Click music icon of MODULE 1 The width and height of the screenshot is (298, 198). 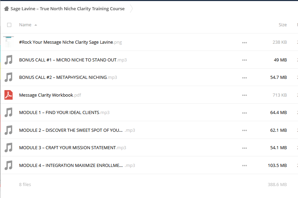[9, 112]
